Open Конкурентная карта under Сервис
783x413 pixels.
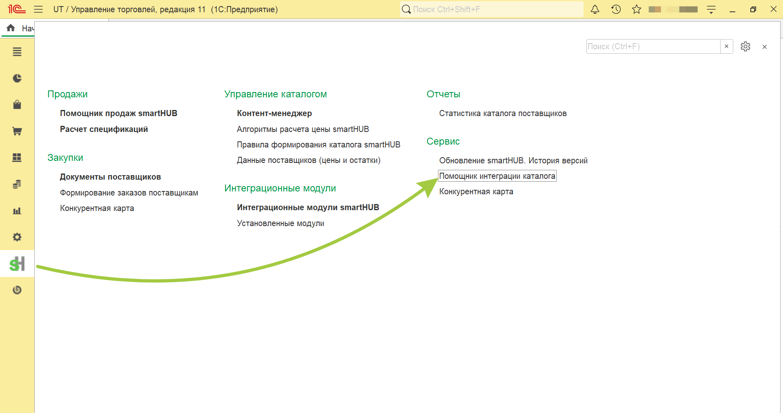tap(476, 191)
